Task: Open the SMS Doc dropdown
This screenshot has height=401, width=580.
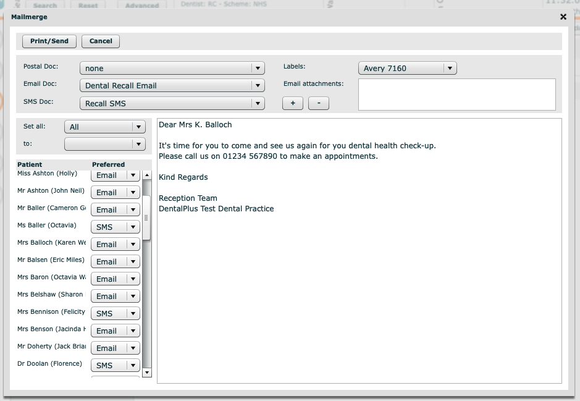Action: [172, 103]
